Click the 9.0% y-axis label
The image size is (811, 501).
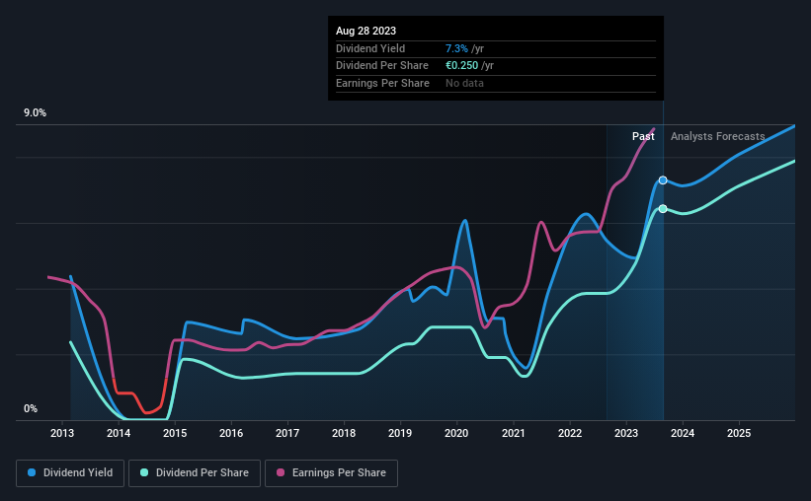[35, 113]
